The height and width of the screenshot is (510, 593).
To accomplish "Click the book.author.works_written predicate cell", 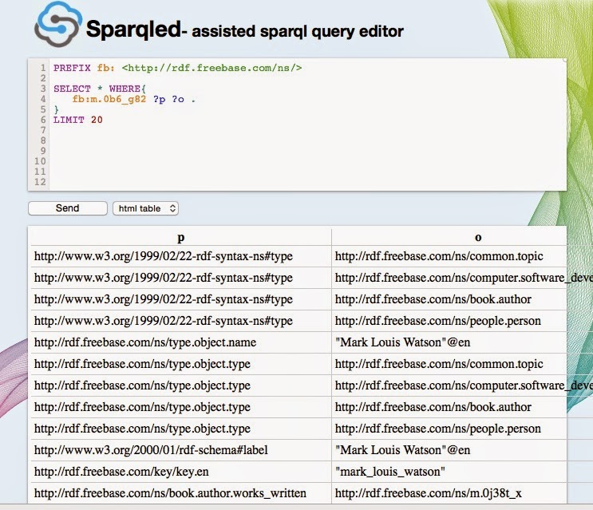I will pyautogui.click(x=181, y=493).
